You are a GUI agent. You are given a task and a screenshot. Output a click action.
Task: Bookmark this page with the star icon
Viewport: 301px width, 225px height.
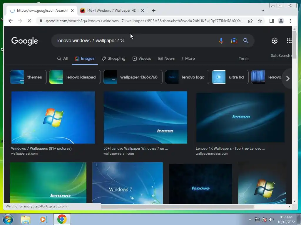coord(260,21)
